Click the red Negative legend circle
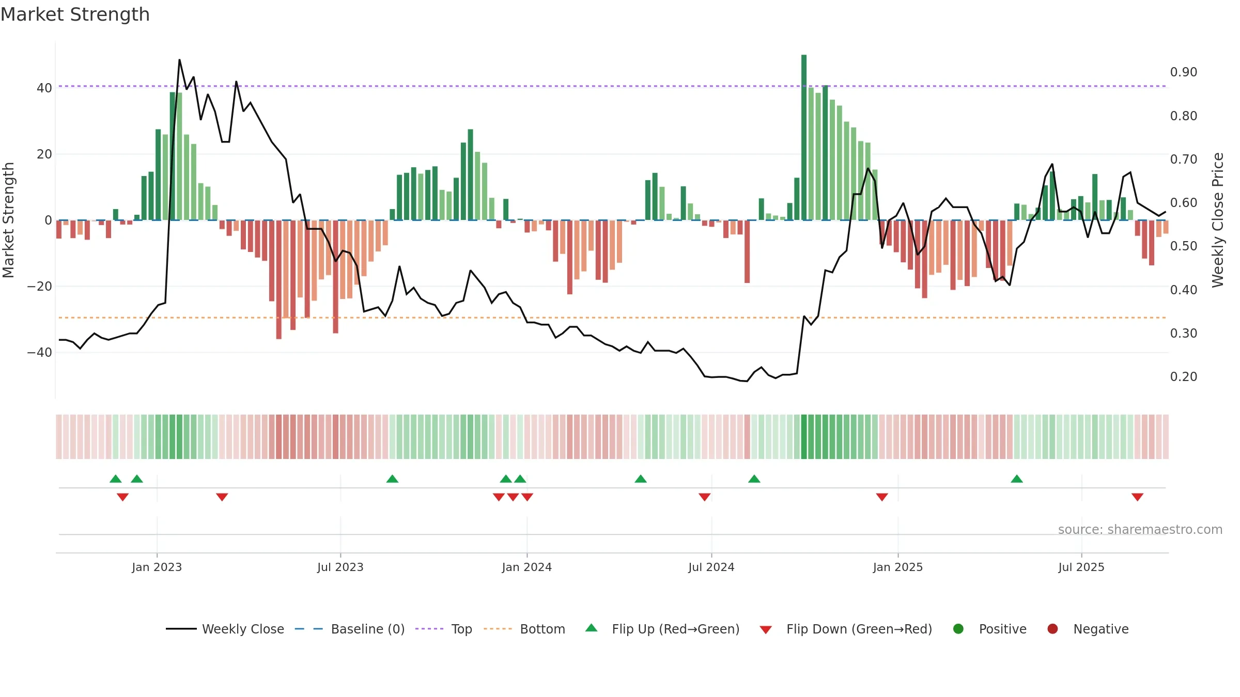The width and height of the screenshot is (1240, 697). coord(1052,629)
